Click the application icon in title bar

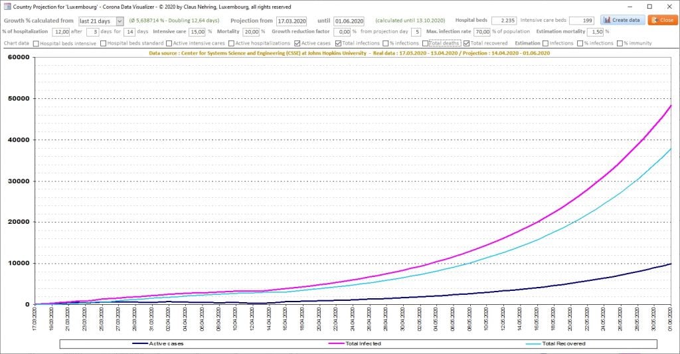pos(5,6)
